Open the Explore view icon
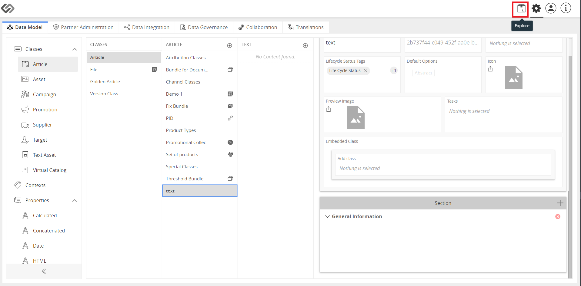Screen dimensions: 581x286 (x=521, y=8)
